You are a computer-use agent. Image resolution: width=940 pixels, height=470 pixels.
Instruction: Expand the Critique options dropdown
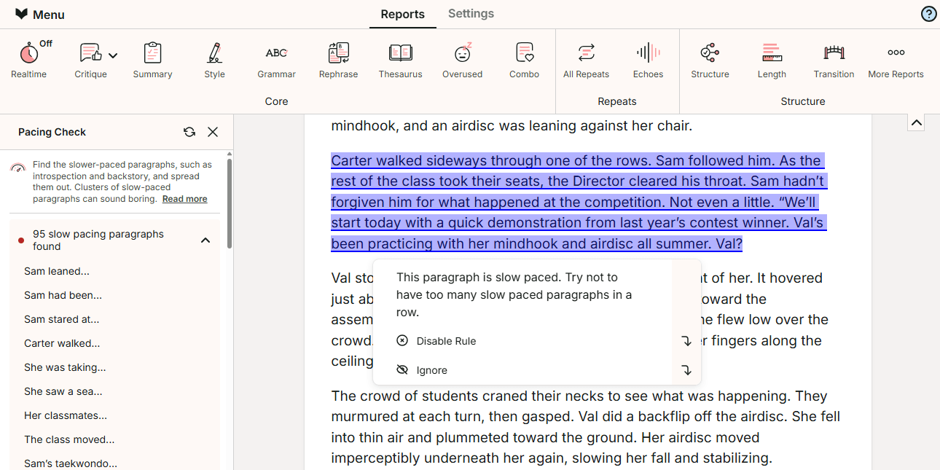(x=114, y=55)
